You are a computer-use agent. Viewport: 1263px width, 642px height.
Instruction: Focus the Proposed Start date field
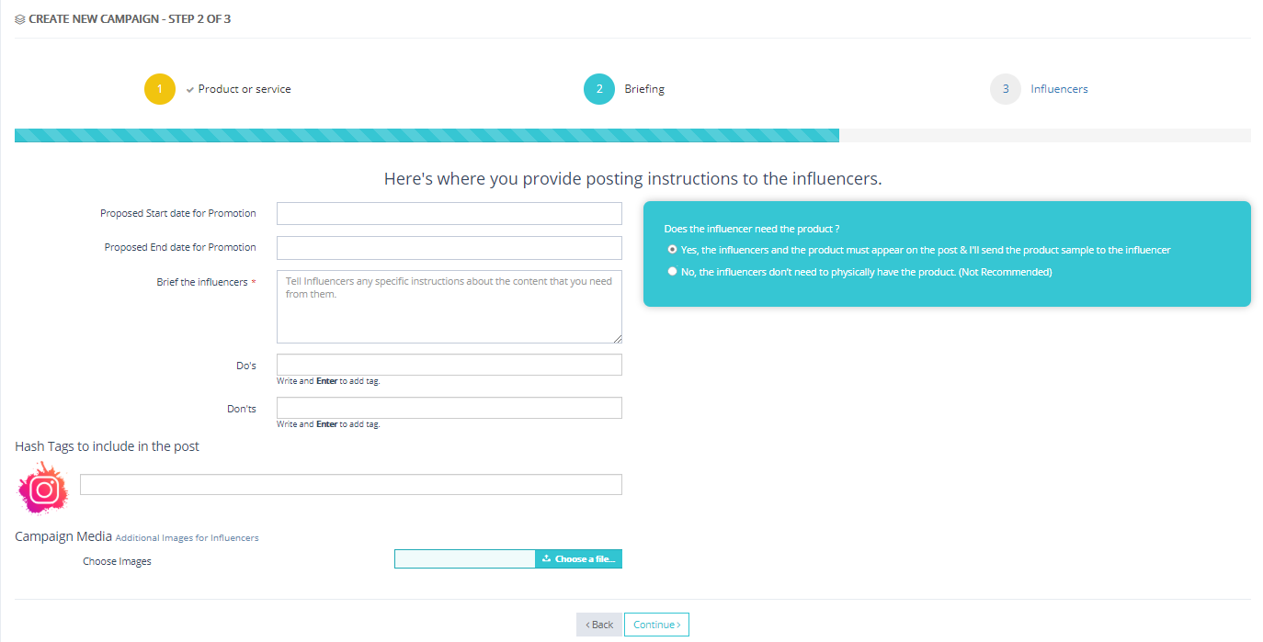point(449,214)
